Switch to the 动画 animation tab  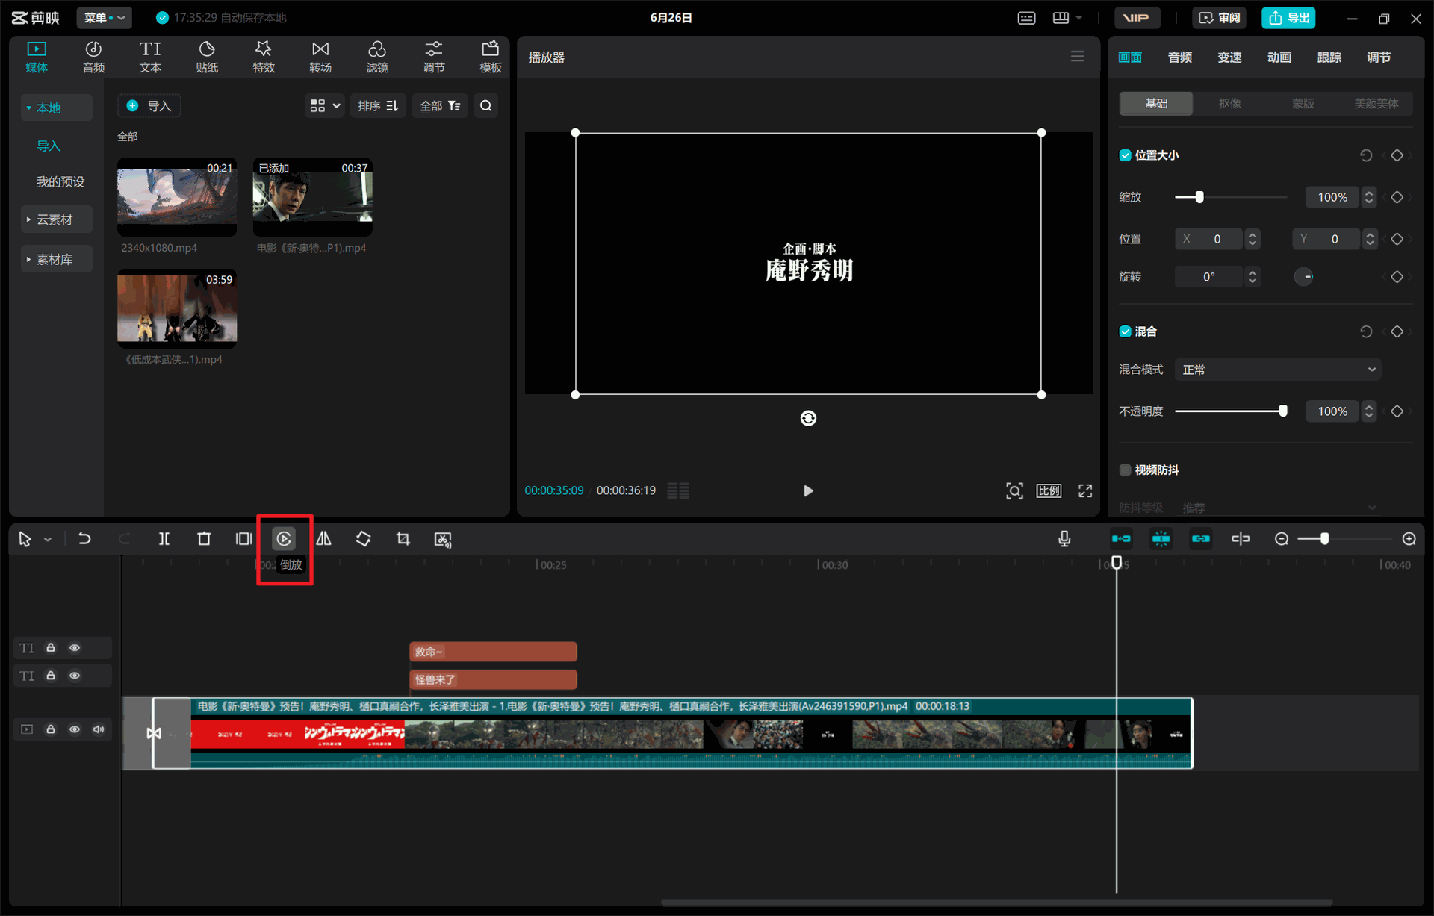coord(1279,57)
